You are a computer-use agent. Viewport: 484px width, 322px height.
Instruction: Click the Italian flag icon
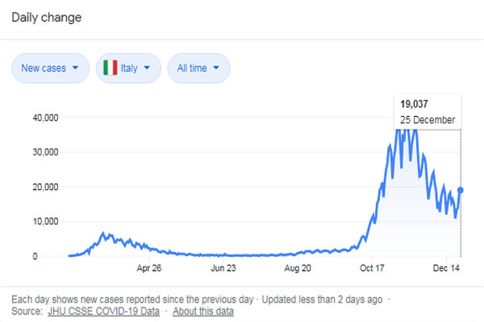click(x=111, y=68)
